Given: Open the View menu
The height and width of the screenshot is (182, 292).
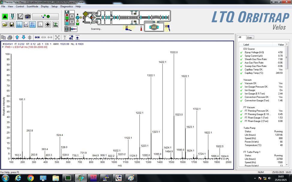Looking at the screenshot, I should pyautogui.click(x=10, y=6).
